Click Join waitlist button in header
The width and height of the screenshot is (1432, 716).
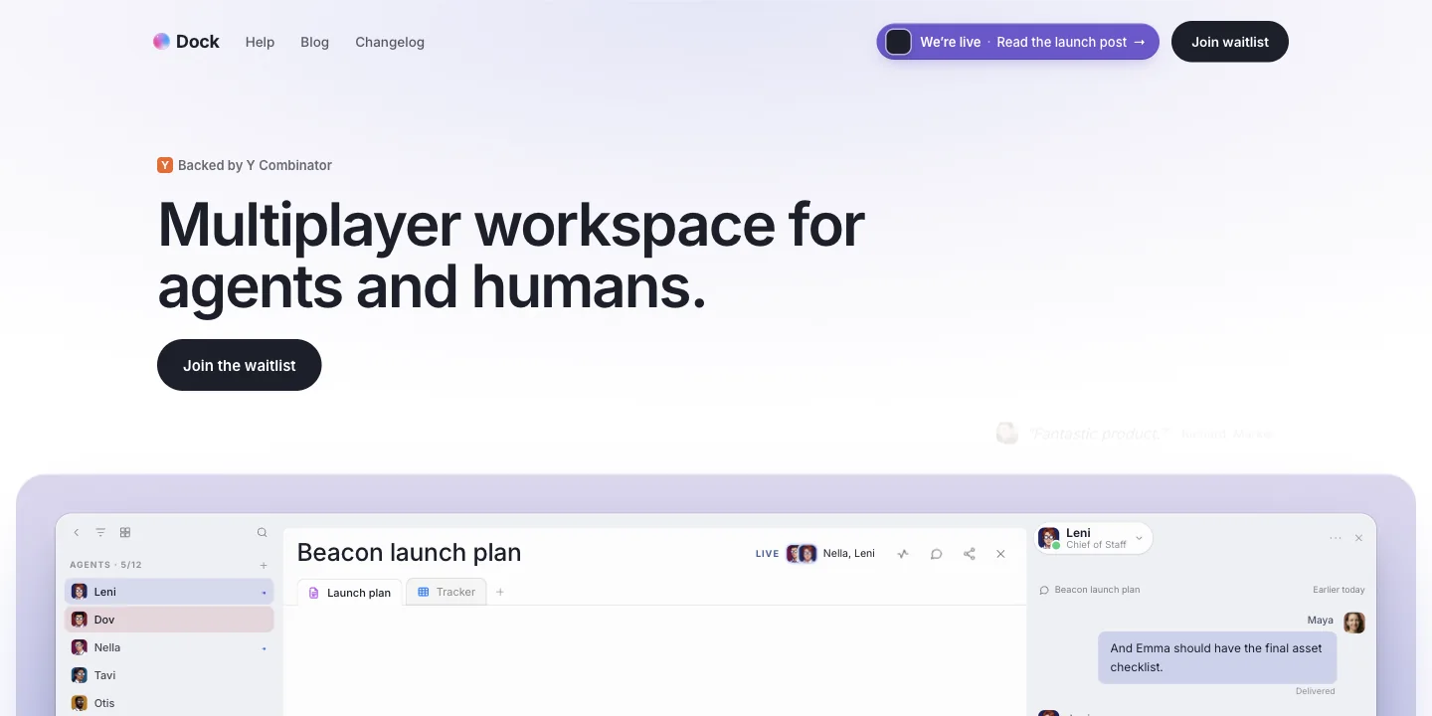(x=1230, y=42)
